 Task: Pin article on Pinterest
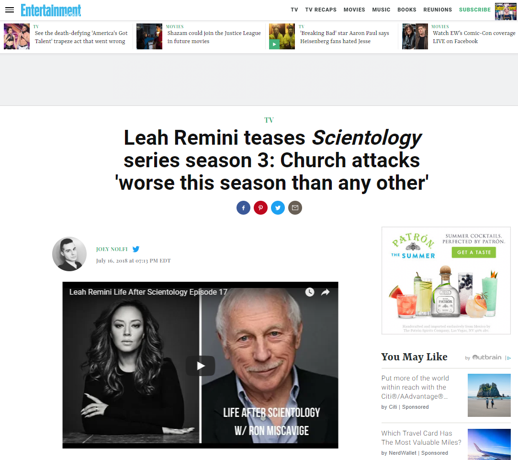pos(260,207)
